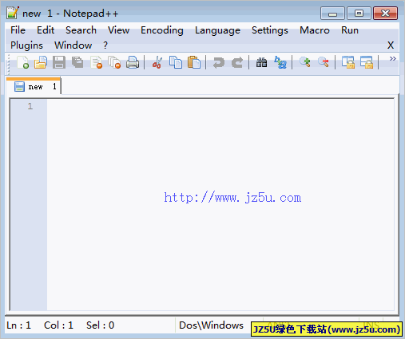405x339 pixels.
Task: Click line number 1 in margin
Action: coord(30,106)
